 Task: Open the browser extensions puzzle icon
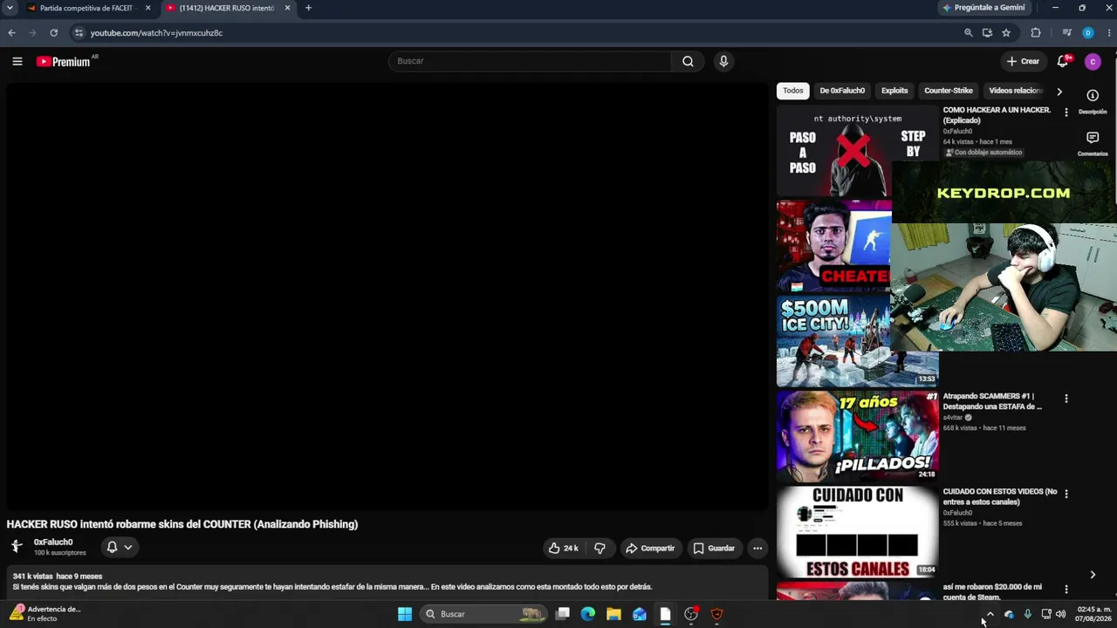[1036, 33]
